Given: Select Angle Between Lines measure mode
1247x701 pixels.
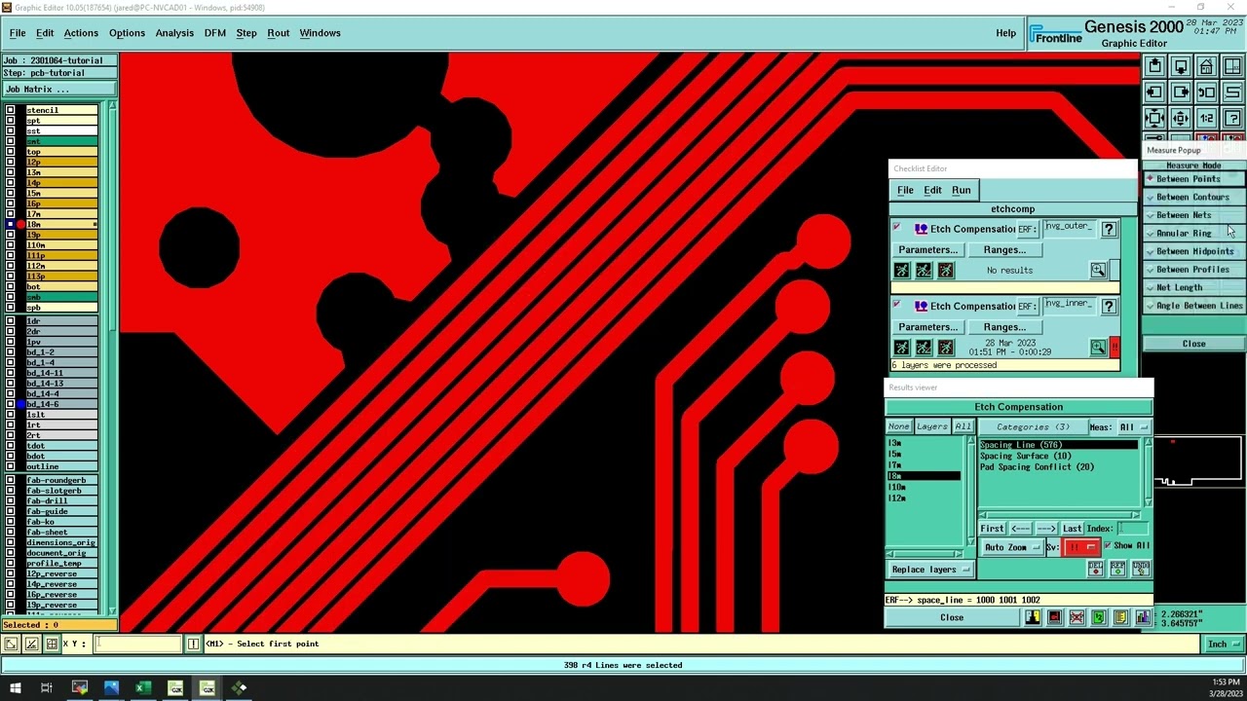Looking at the screenshot, I should pos(1194,306).
